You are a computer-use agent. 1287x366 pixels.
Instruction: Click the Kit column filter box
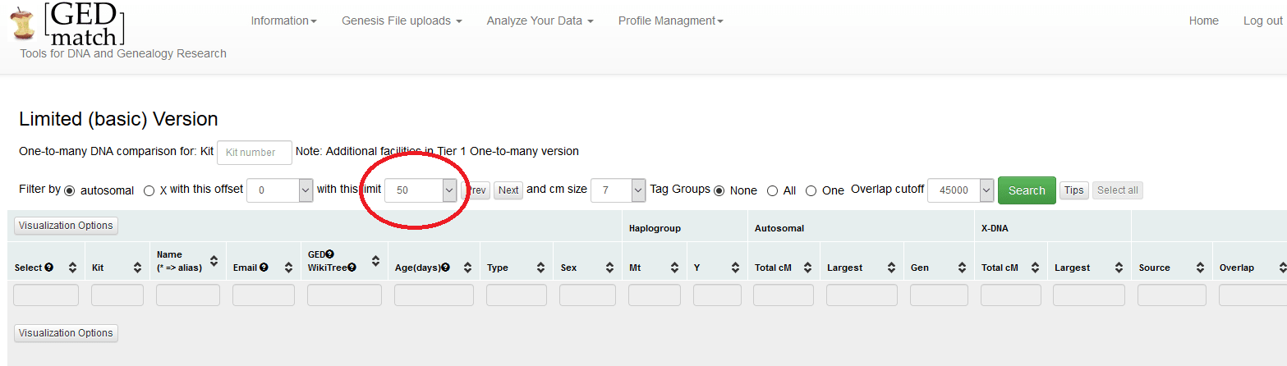[x=117, y=295]
